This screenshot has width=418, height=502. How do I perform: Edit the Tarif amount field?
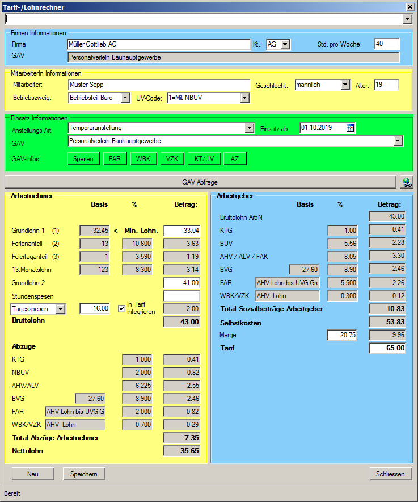click(387, 348)
